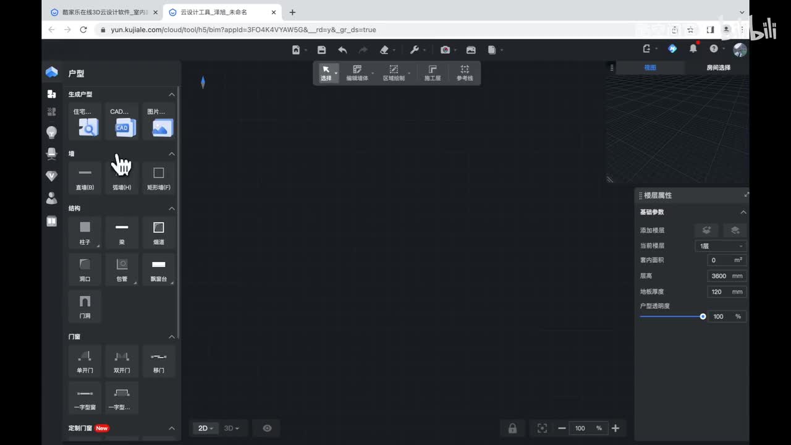Zoom in with the plus button
This screenshot has width=791, height=445.
615,428
